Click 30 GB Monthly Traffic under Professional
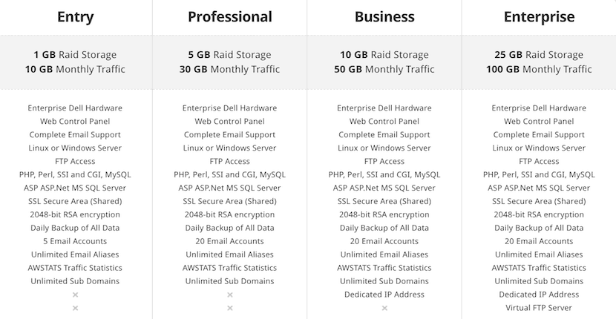The width and height of the screenshot is (616, 319). 230,69
